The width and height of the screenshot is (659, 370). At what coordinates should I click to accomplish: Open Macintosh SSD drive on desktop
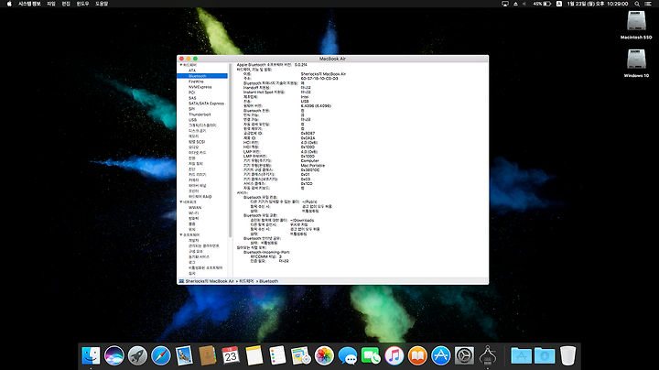[x=636, y=25]
